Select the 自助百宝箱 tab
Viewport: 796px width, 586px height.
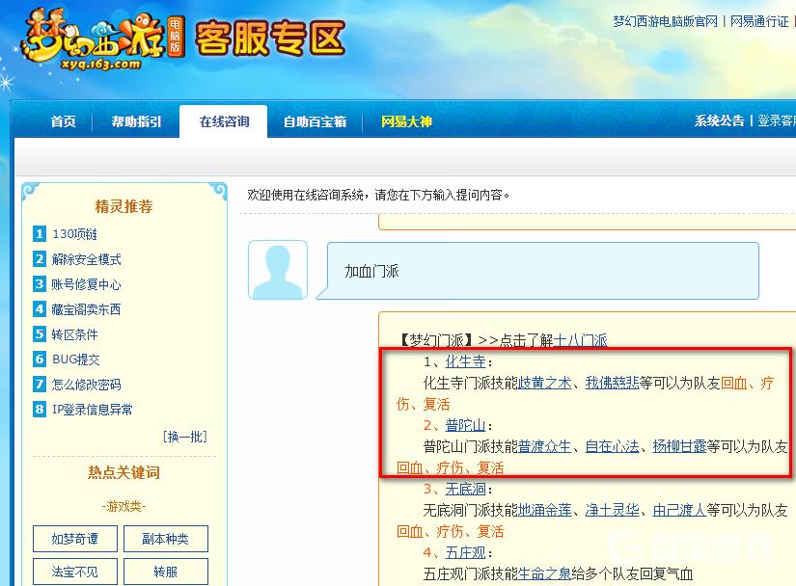[x=315, y=121]
